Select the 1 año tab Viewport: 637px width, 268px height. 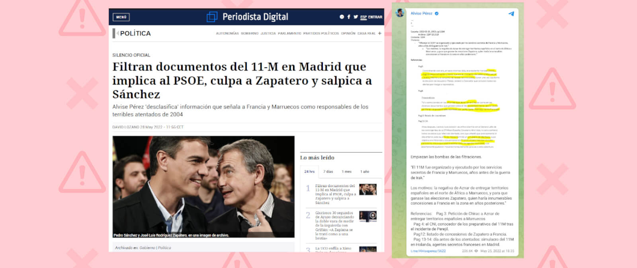click(x=365, y=172)
